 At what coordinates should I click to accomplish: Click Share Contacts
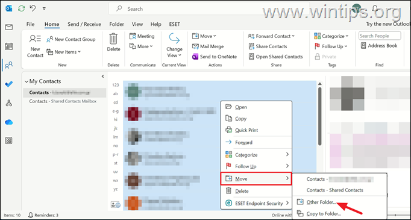268,46
